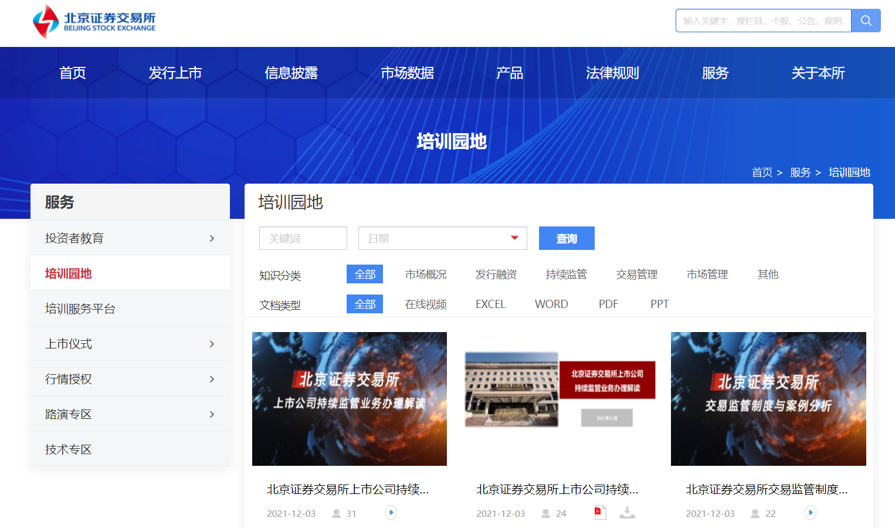
Task: Filter by 发行融资 category
Action: click(496, 274)
